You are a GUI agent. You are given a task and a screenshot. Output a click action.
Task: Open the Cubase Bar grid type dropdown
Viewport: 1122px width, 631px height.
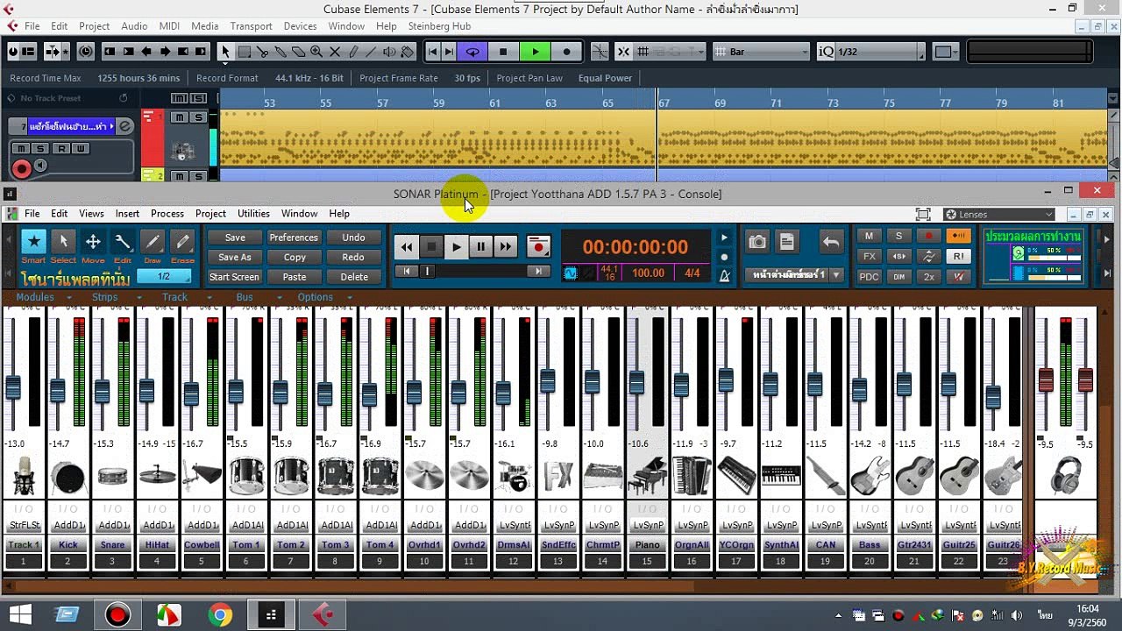[x=761, y=52]
